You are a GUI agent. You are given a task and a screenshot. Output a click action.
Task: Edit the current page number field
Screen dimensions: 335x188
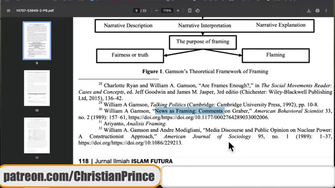[x=136, y=11]
